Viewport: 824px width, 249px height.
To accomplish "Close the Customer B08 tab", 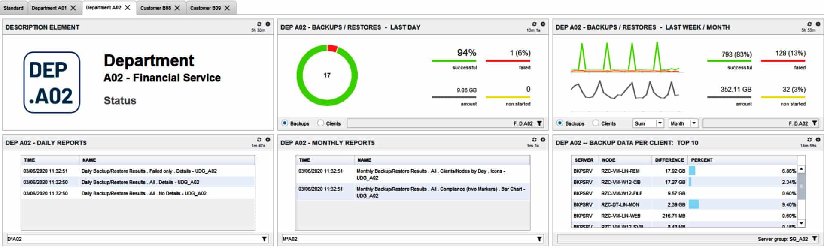I will (x=177, y=8).
